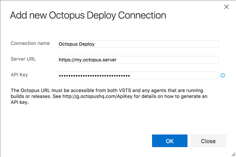236x157 pixels.
Task: Click the 'Server URL' label
Action: pyautogui.click(x=23, y=59)
